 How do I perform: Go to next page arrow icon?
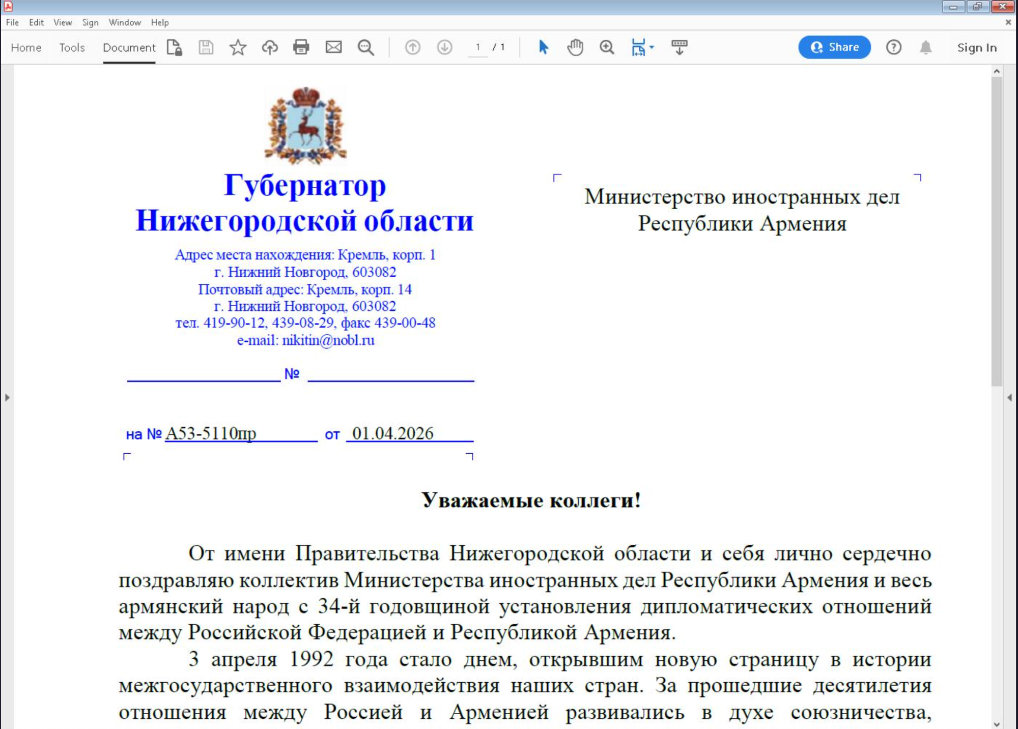(x=444, y=47)
